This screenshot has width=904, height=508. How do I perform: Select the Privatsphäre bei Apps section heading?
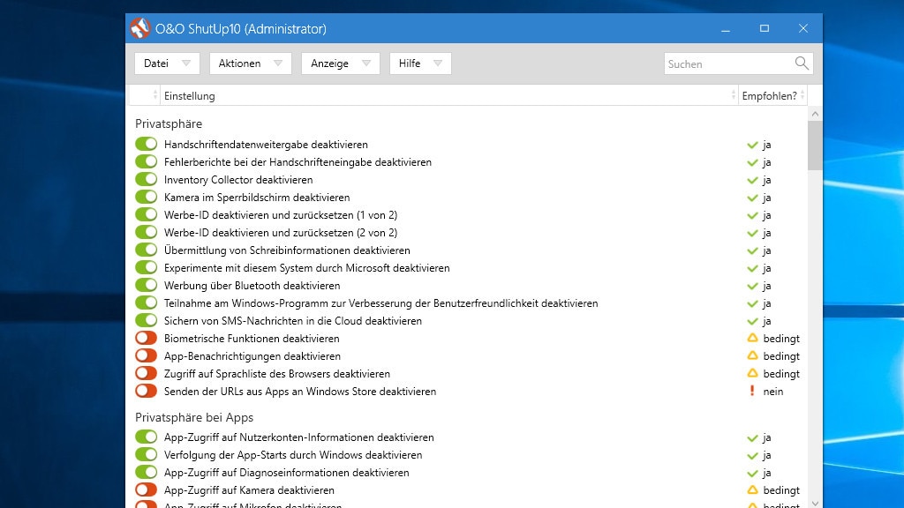(x=194, y=417)
